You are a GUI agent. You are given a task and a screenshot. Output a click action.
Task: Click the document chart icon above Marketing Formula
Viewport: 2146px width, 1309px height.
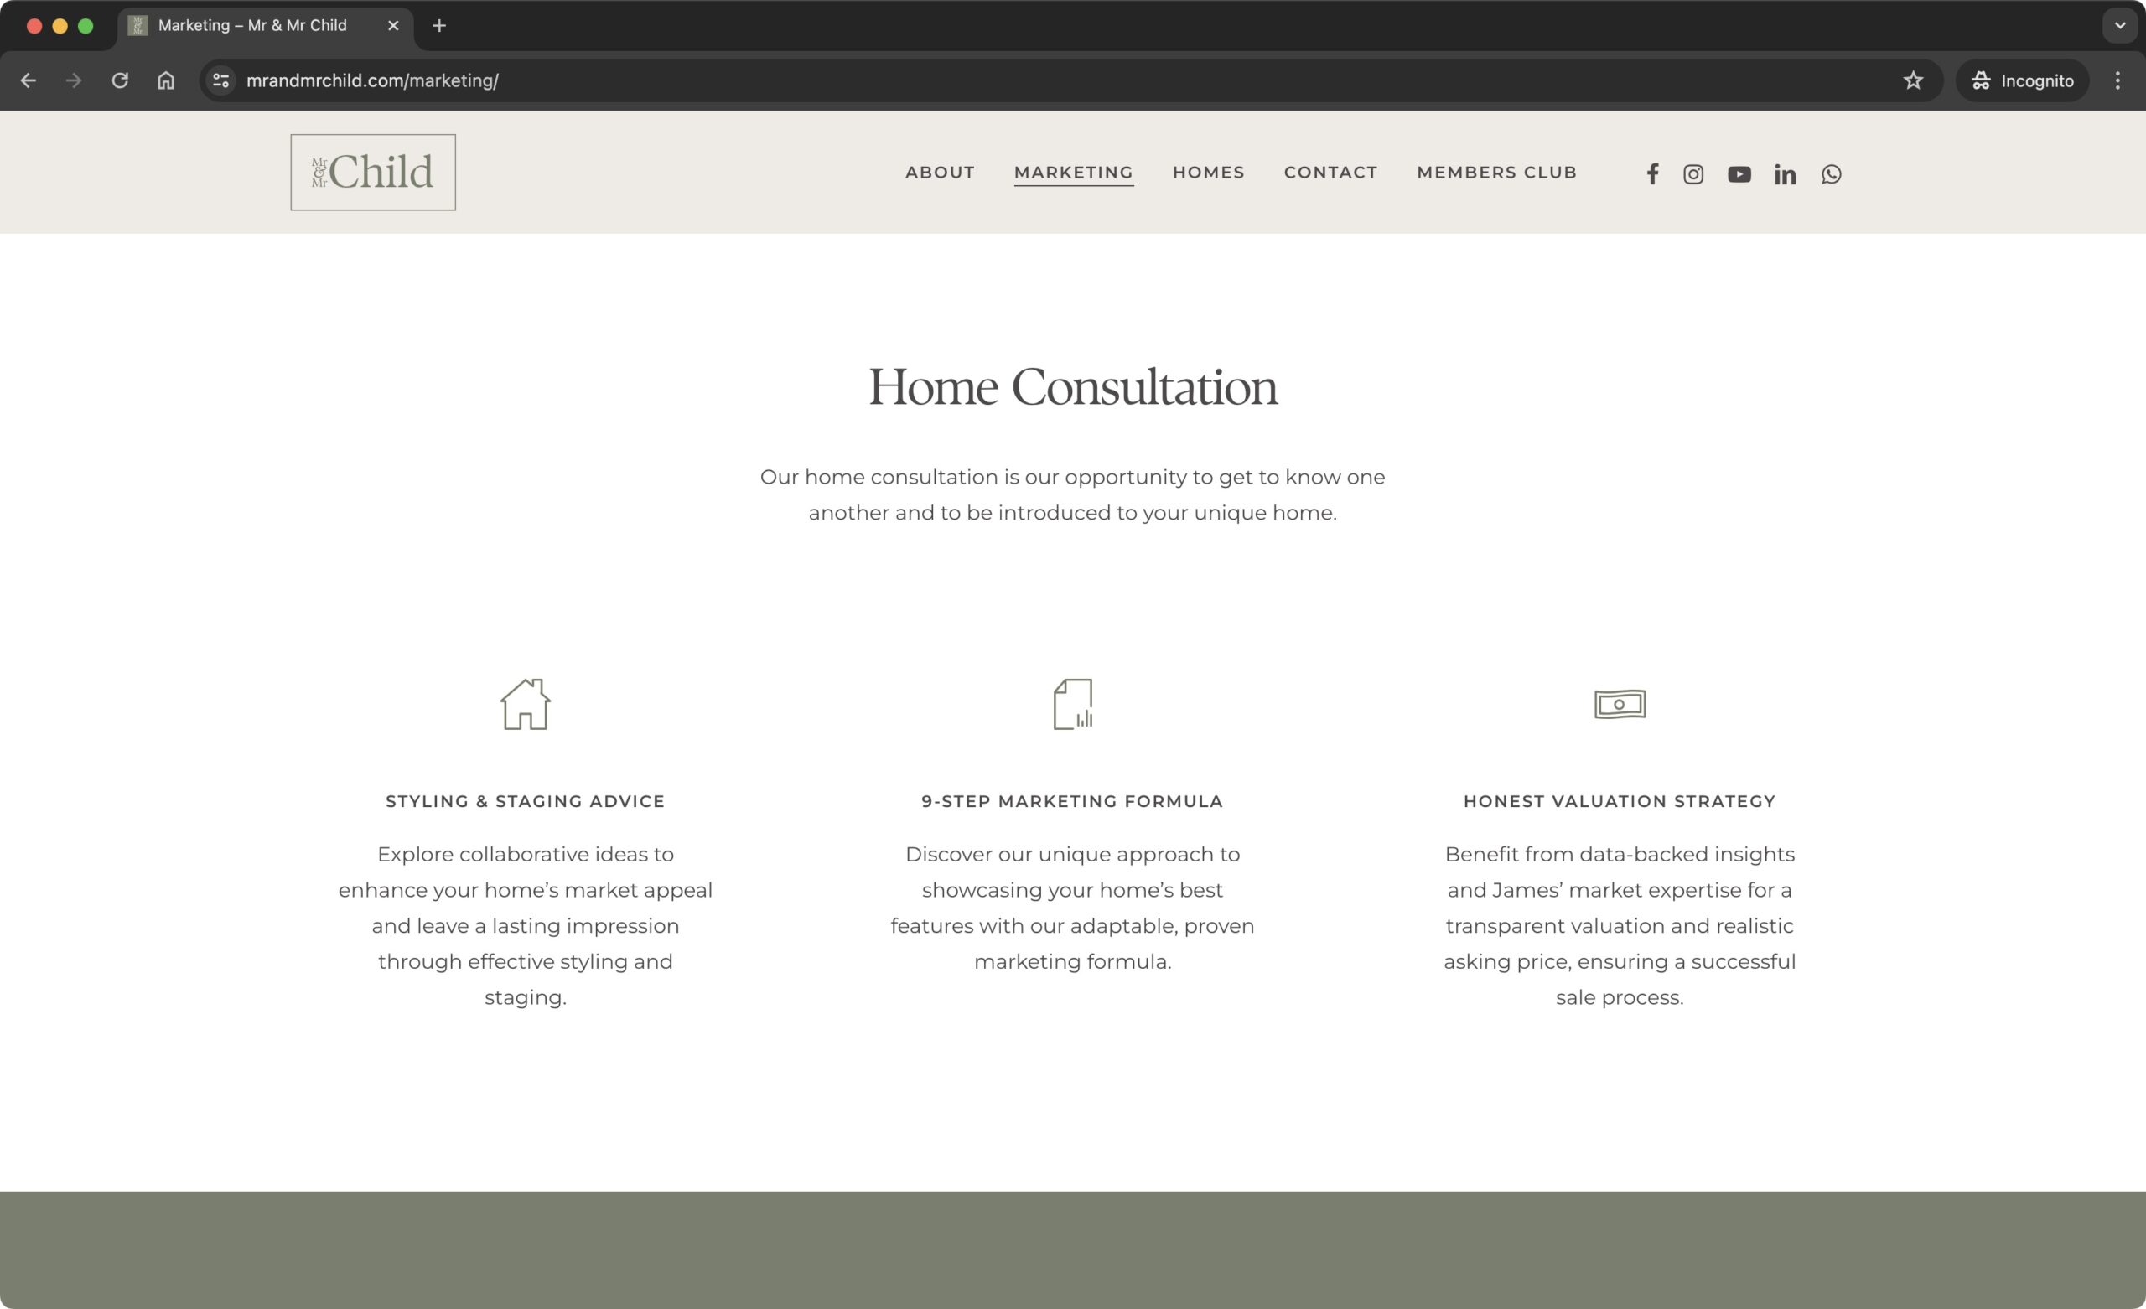(x=1072, y=704)
